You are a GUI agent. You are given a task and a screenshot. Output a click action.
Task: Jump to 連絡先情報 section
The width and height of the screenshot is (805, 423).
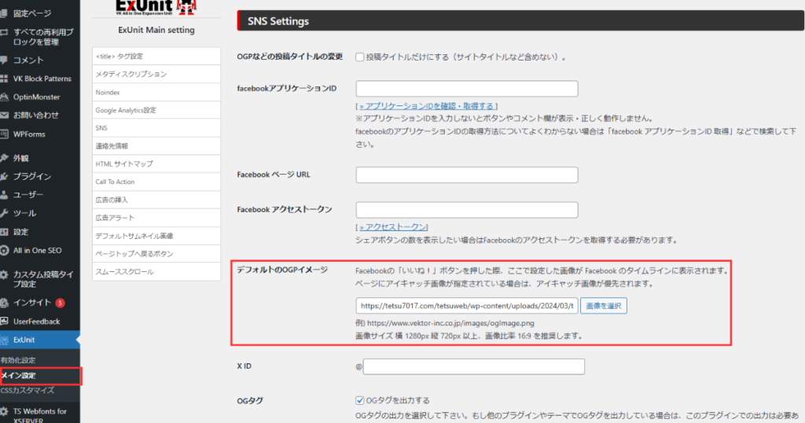point(156,146)
